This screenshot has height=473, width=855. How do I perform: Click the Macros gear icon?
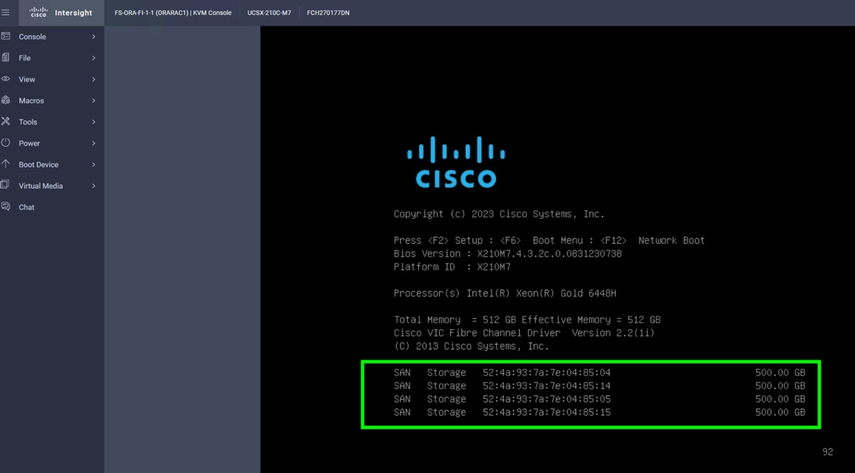point(5,100)
